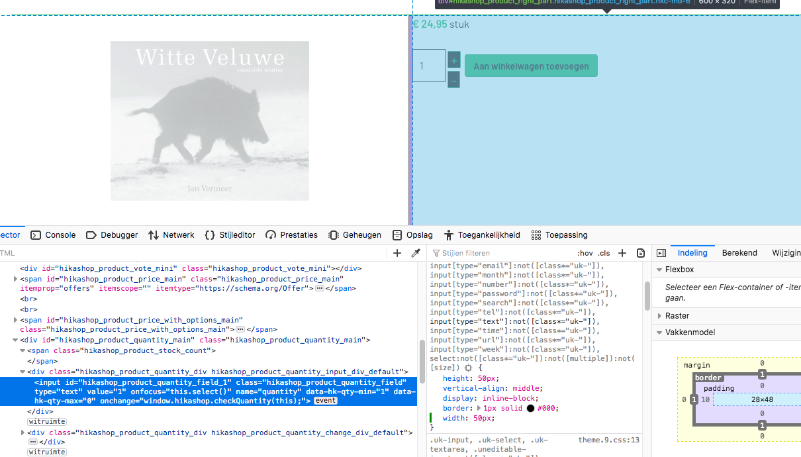Switch to the Prestaties tab
The height and width of the screenshot is (457, 801).
click(x=291, y=235)
